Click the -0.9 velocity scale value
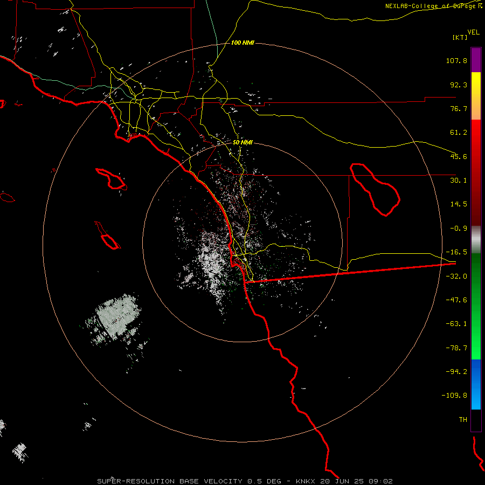The width and height of the screenshot is (485, 485). point(459,228)
